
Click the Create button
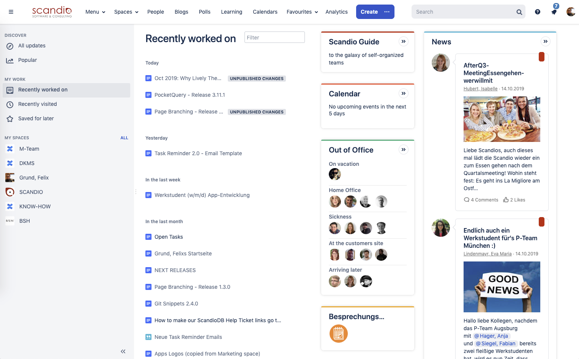click(369, 12)
